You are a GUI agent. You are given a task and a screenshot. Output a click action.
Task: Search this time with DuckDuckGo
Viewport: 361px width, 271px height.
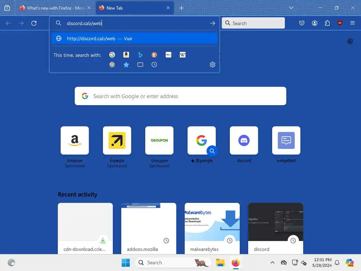point(154,55)
